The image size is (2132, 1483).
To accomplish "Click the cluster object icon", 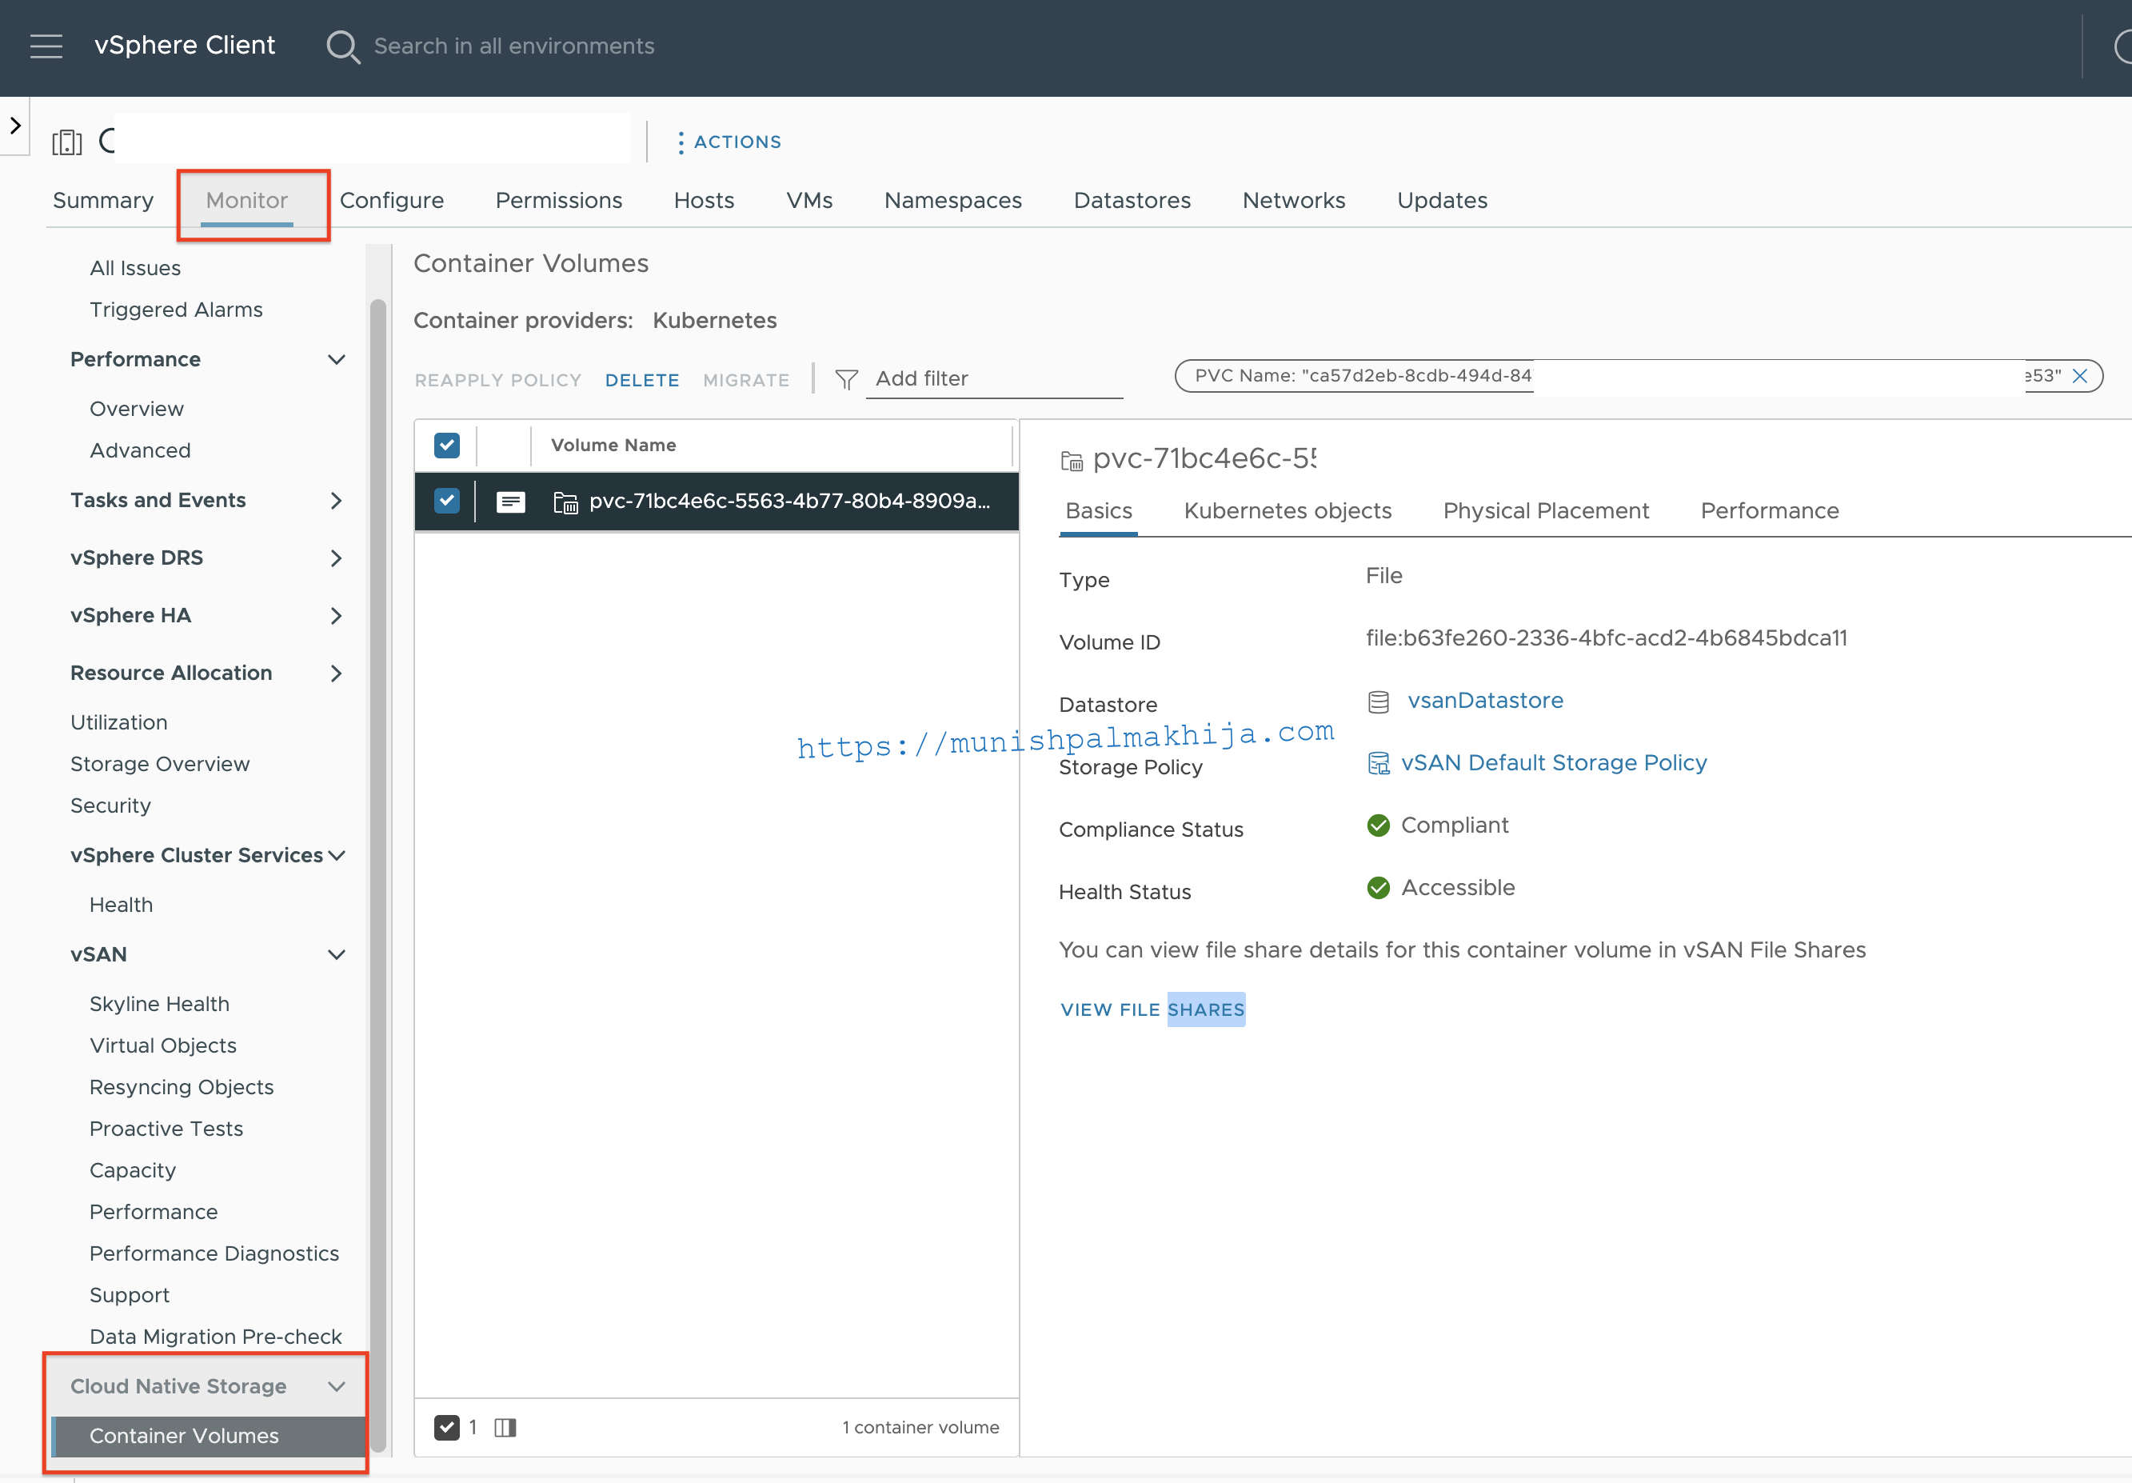I will coord(67,142).
